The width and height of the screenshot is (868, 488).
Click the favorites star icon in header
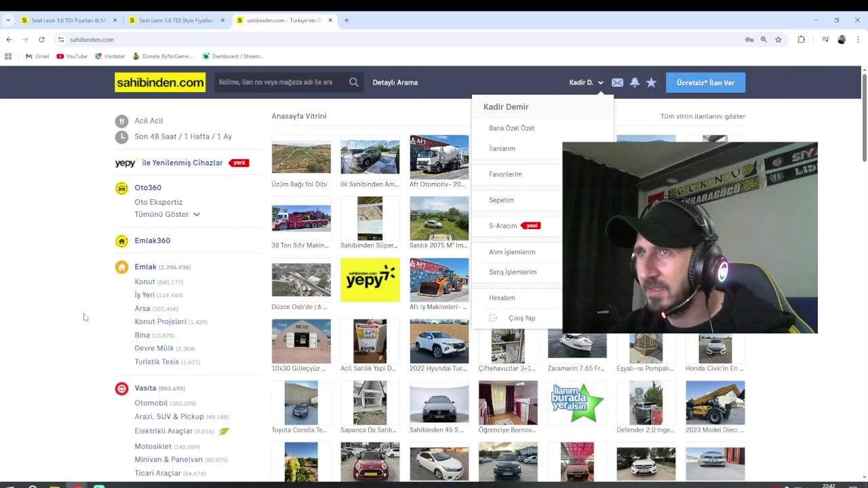point(651,83)
